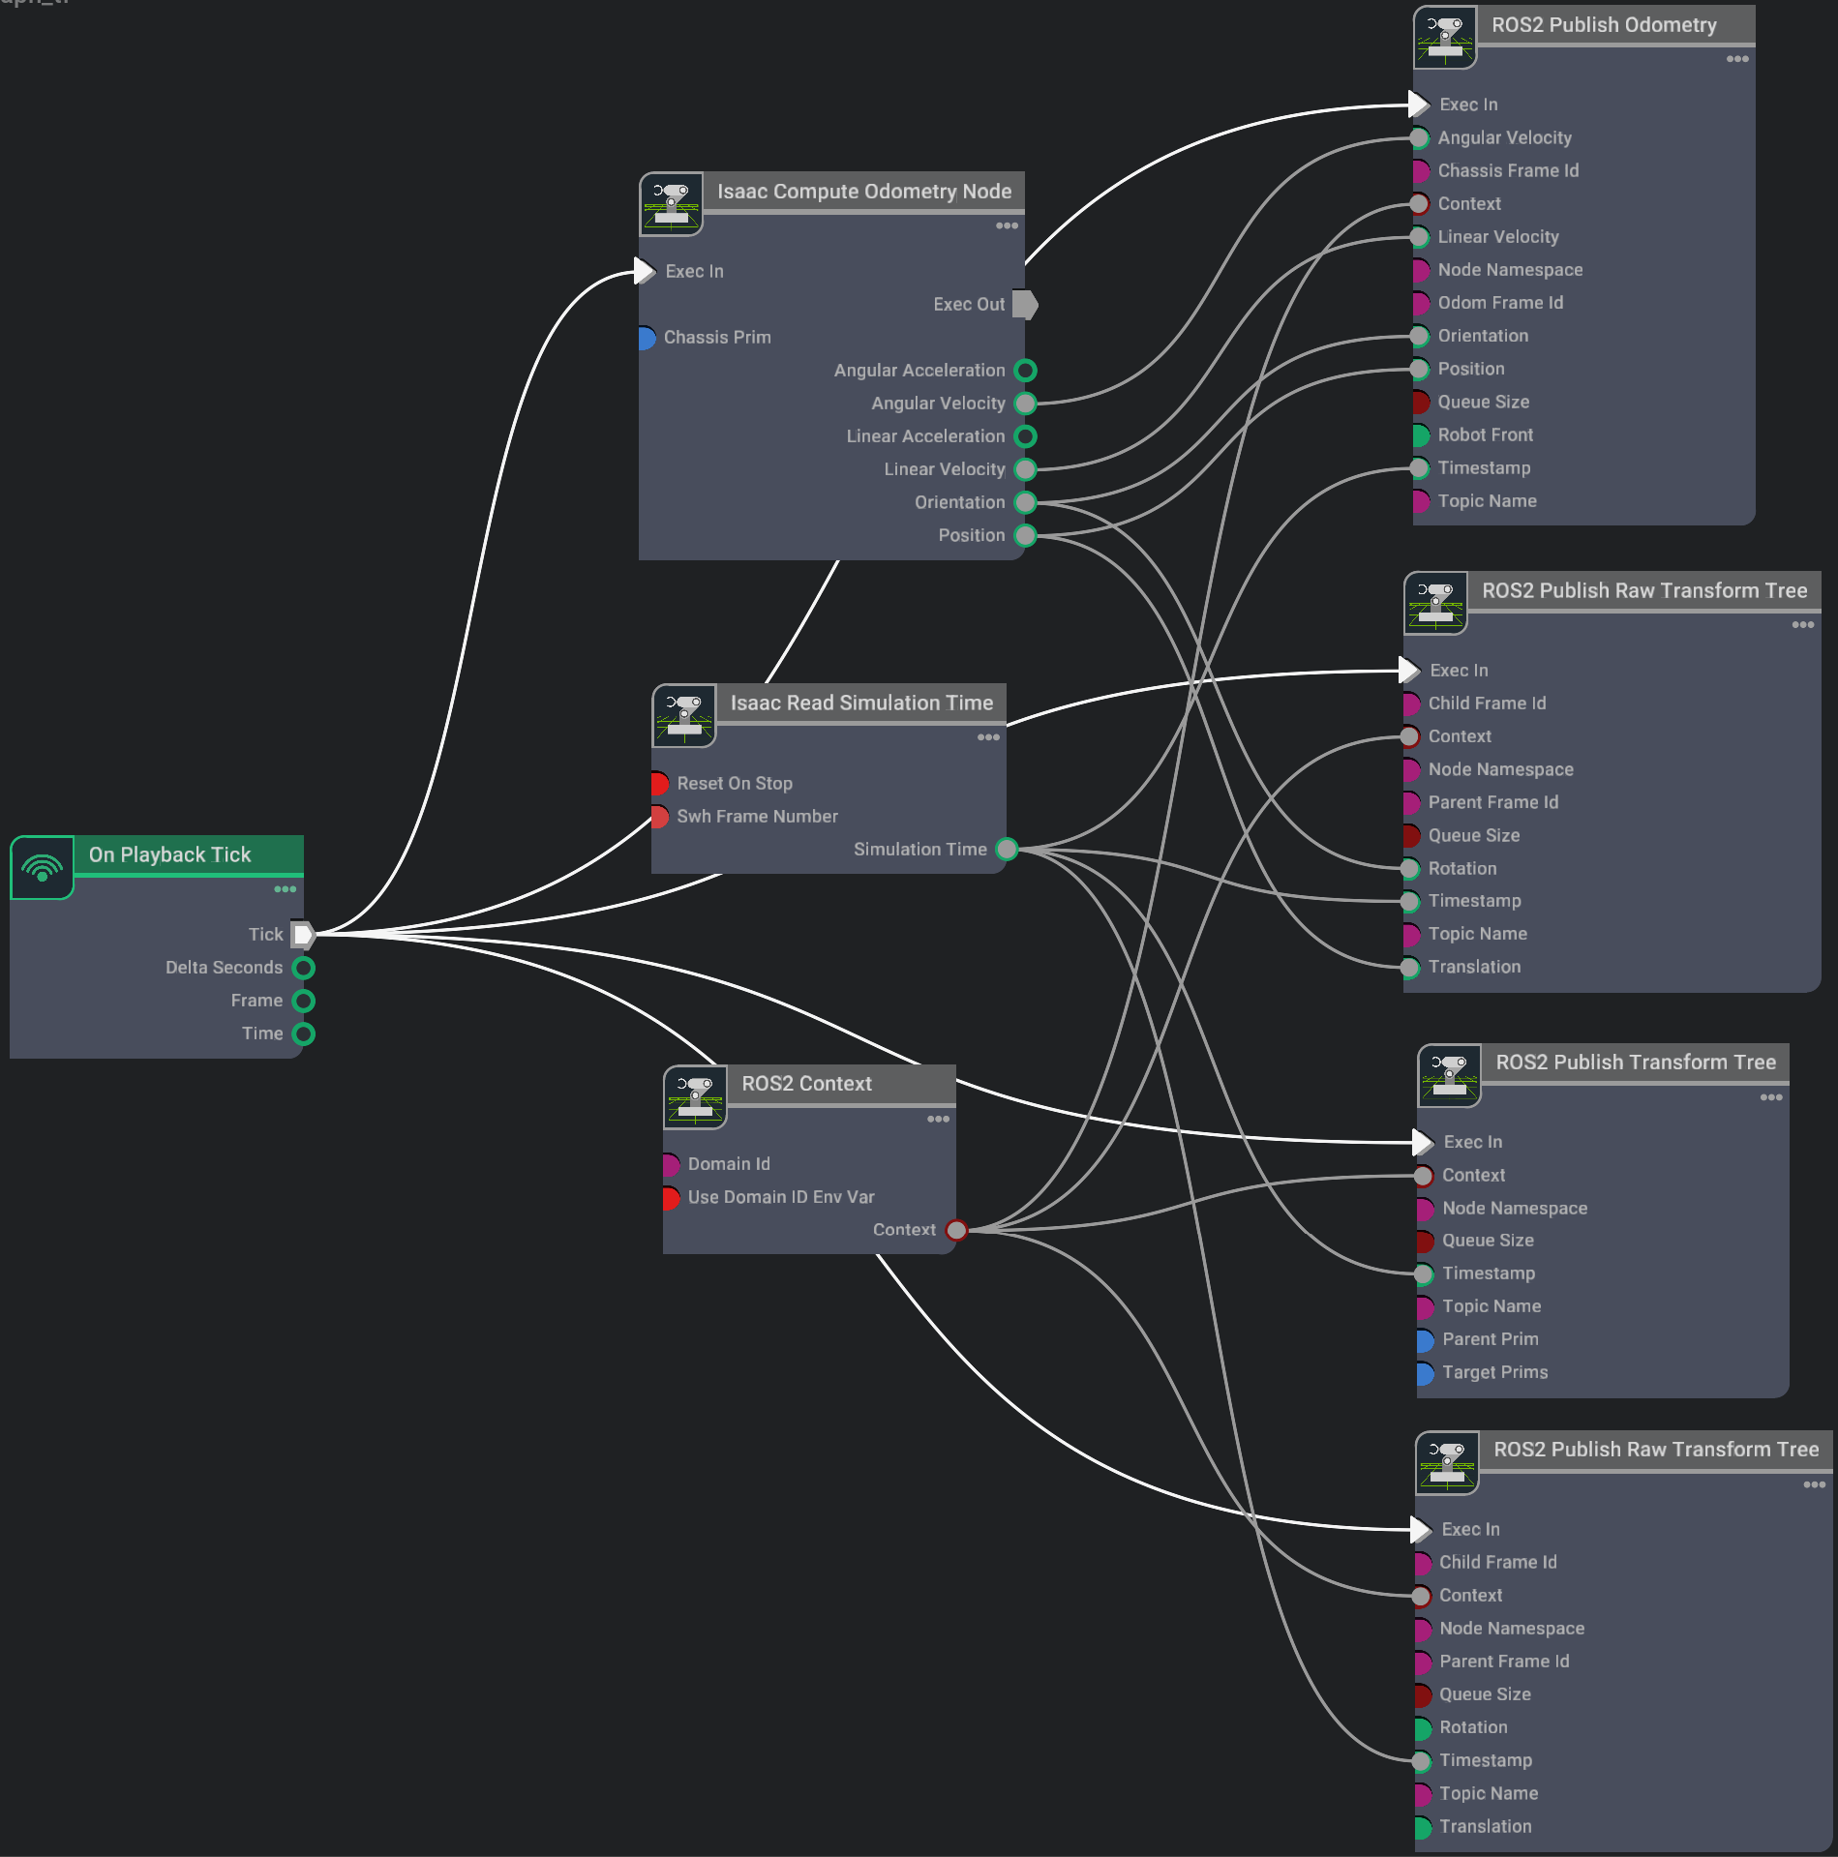Select the Frame output port

[x=304, y=1001]
